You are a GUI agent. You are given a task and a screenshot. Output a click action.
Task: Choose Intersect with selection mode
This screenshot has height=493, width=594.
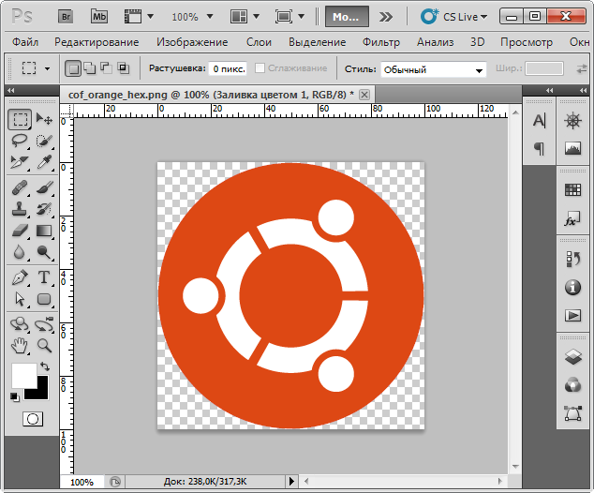click(123, 68)
